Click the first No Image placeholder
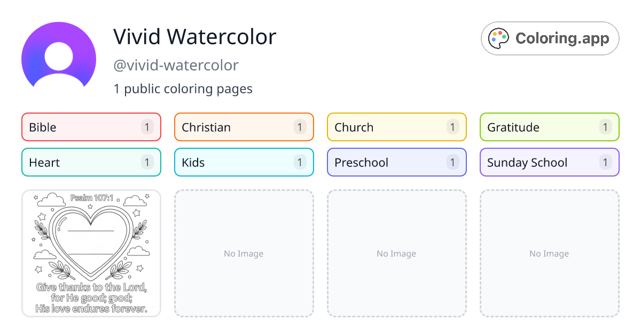 click(x=244, y=253)
